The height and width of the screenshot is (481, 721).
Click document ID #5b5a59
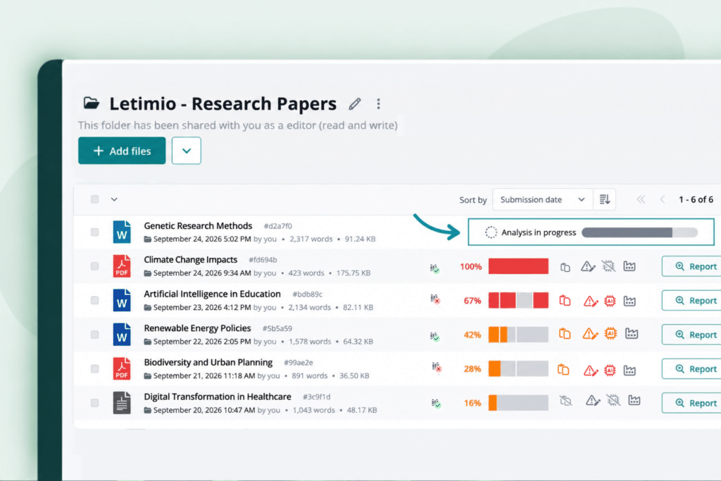tap(277, 328)
